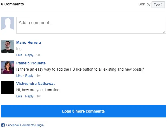Click the comment box resize handle
The image size is (167, 128).
(164, 32)
